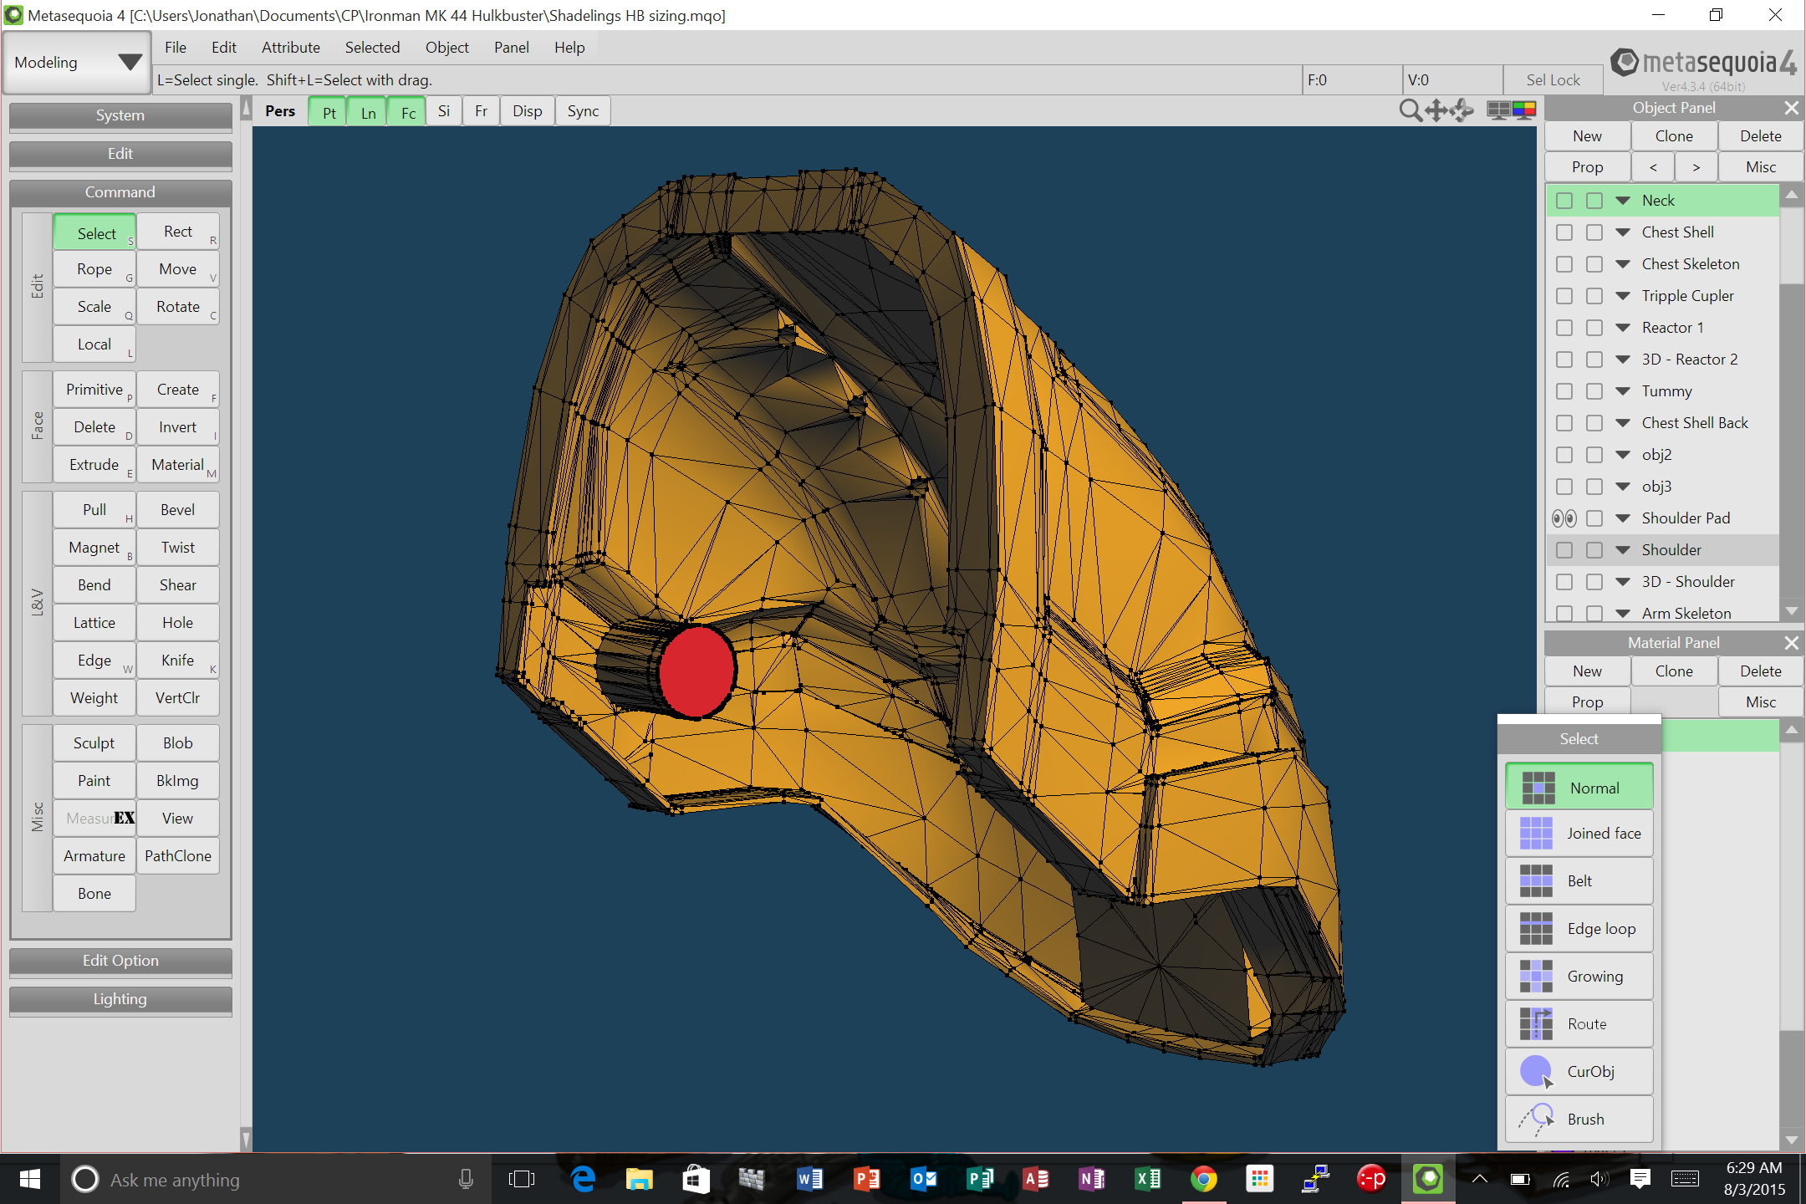
Task: Open Microsoft Edge from taskbar
Action: [x=583, y=1179]
